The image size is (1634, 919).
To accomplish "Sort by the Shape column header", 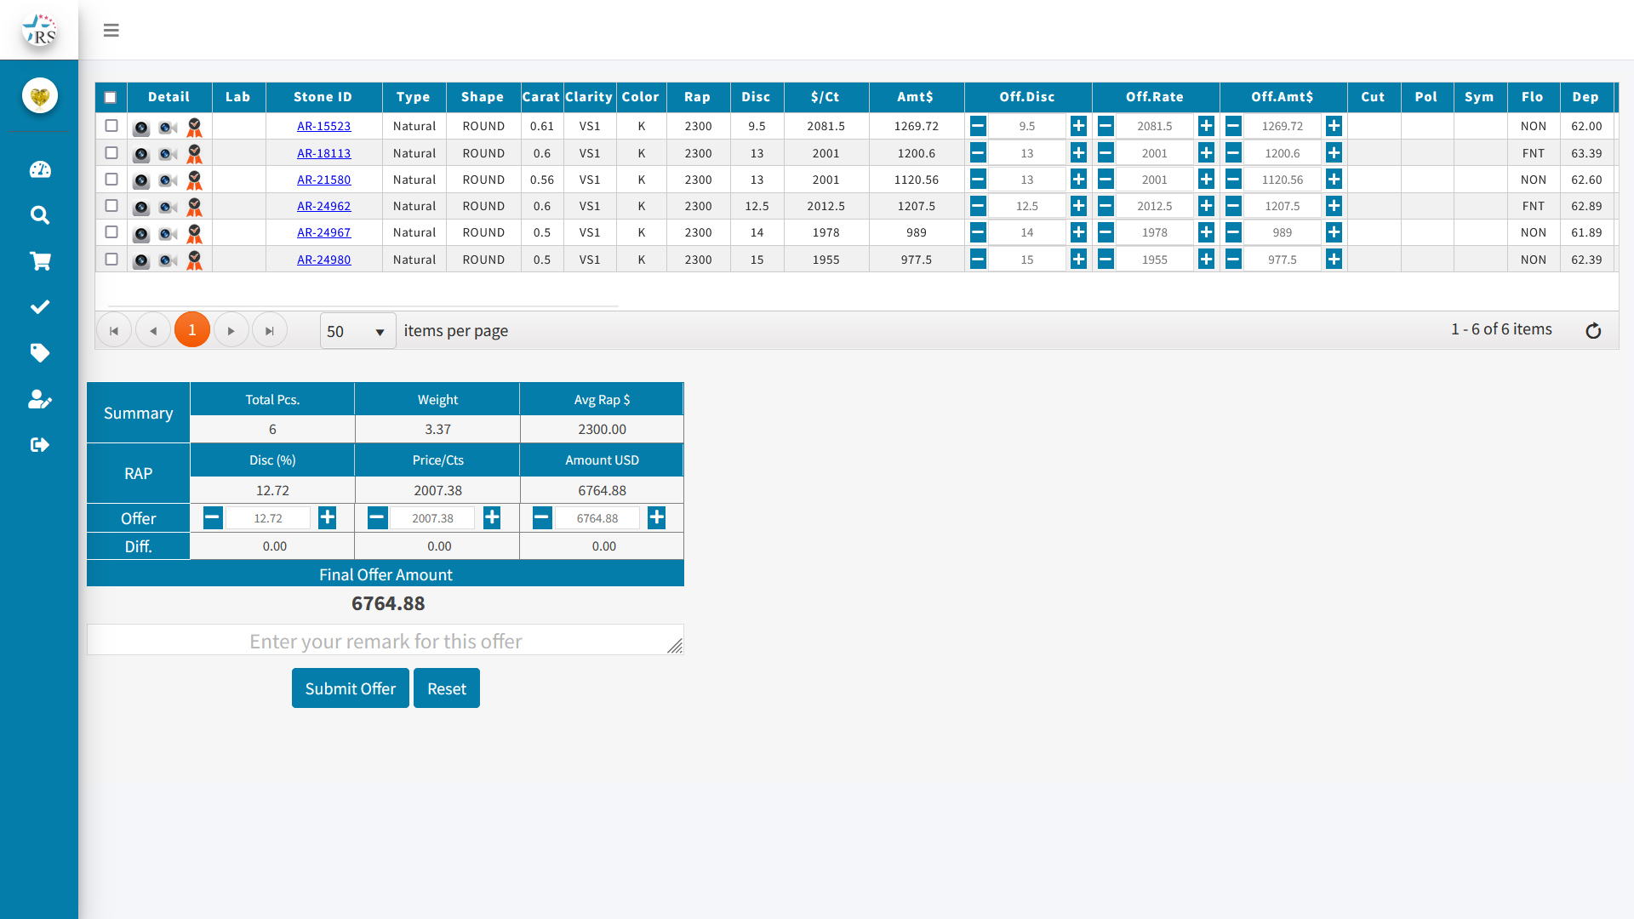I will (x=483, y=97).
